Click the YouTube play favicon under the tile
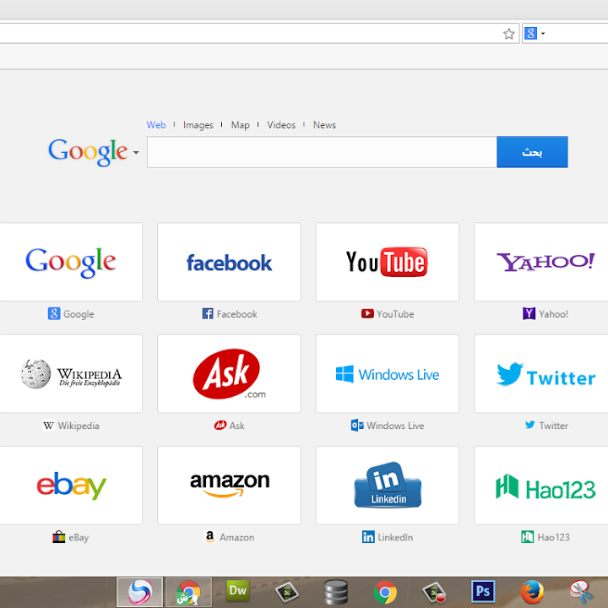608x608 pixels. (x=367, y=313)
